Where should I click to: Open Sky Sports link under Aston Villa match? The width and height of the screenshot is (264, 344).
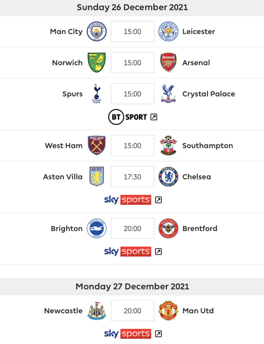pyautogui.click(x=133, y=200)
